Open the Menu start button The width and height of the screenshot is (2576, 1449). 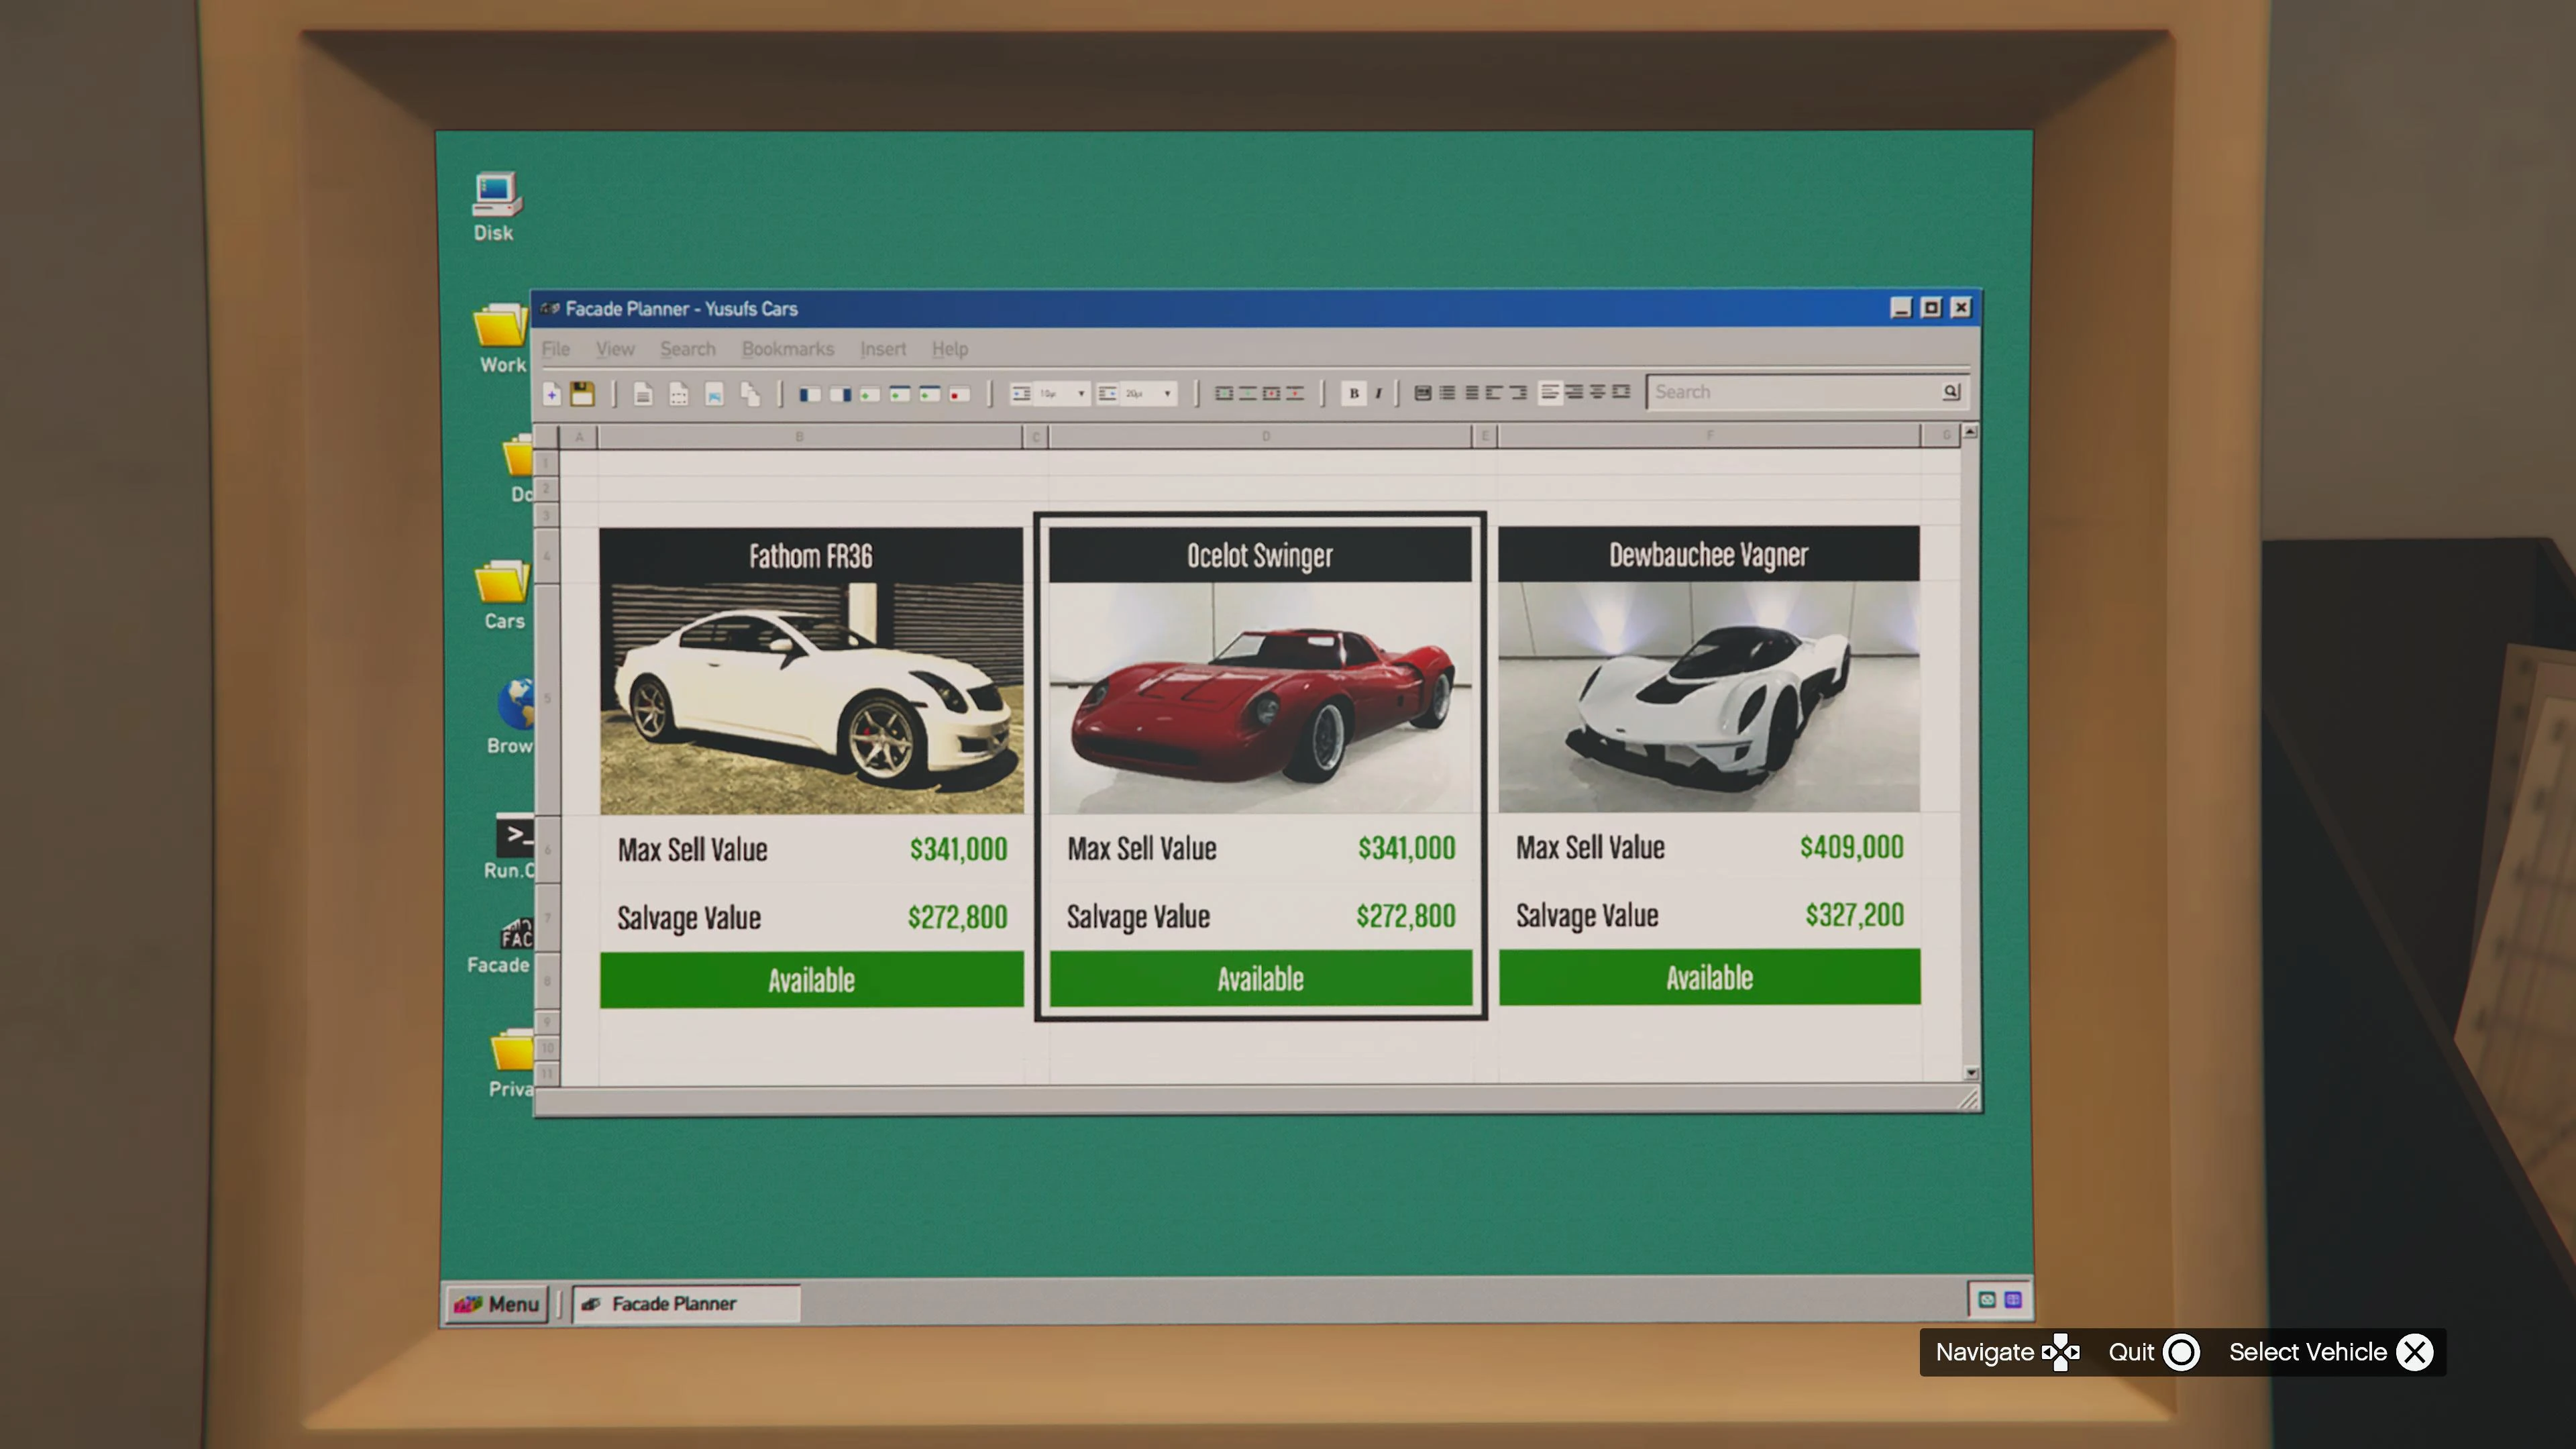pyautogui.click(x=497, y=1304)
